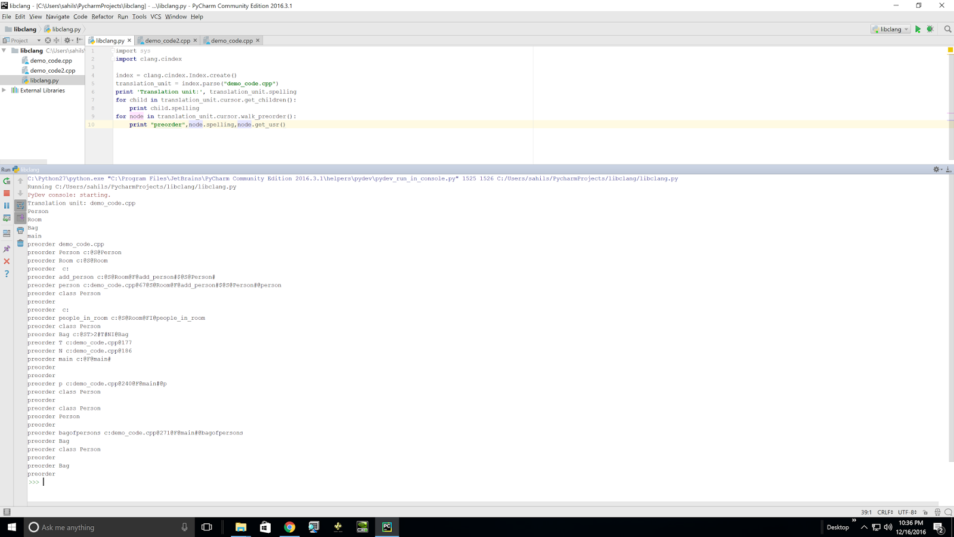Open the Navigate menu
Viewport: 954px width, 537px height.
pos(57,17)
